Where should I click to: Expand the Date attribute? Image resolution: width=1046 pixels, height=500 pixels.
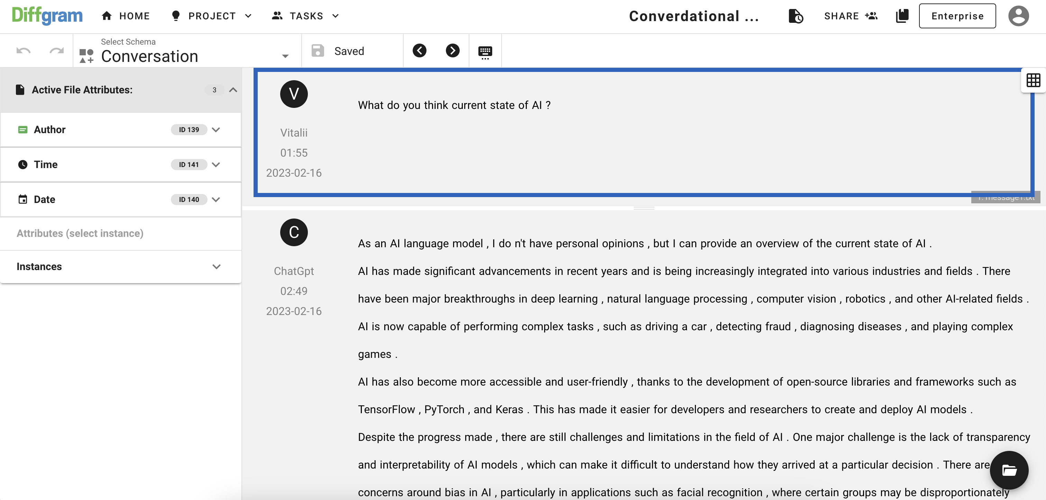(216, 200)
